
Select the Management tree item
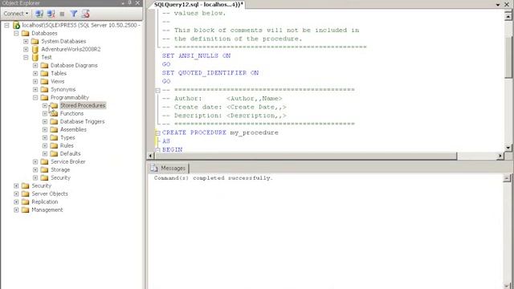click(47, 210)
